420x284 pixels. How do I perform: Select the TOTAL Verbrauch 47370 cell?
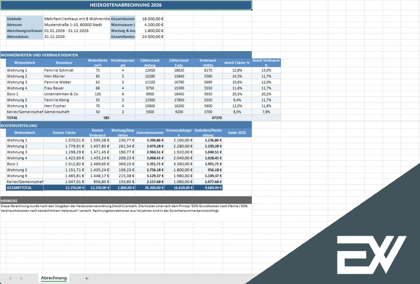tap(208, 118)
